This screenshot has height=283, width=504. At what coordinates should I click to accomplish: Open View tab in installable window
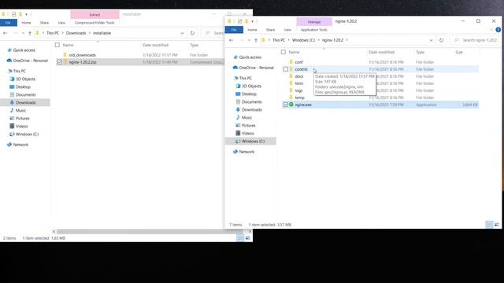pos(61,23)
